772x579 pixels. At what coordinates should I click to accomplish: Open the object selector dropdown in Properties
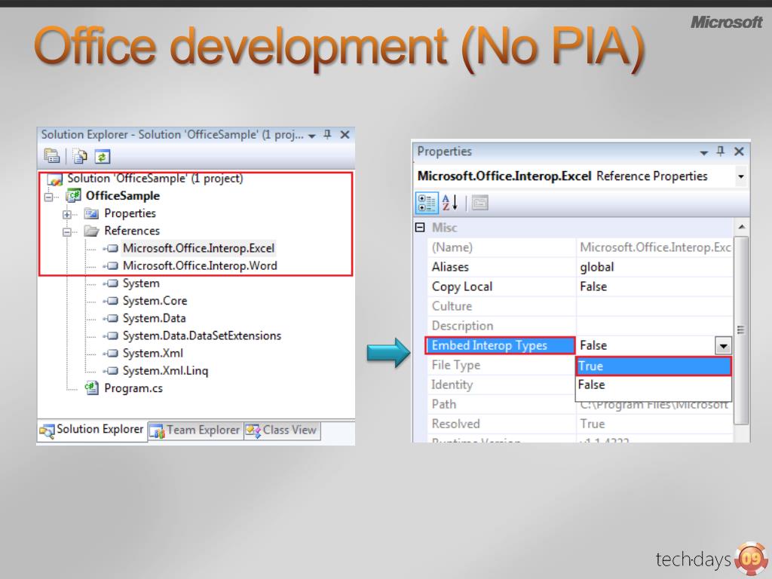741,176
